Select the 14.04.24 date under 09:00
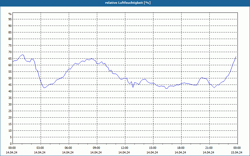The image size is (250, 156). pos(96,152)
